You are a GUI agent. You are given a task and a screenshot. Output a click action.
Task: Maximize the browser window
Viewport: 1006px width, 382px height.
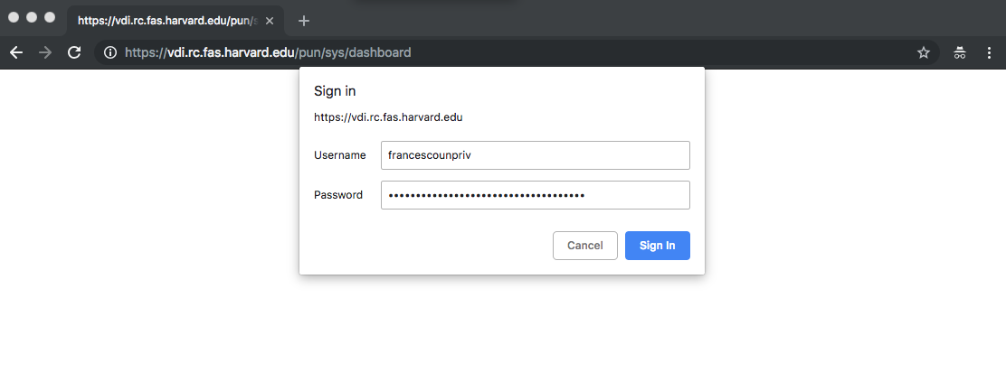point(50,17)
